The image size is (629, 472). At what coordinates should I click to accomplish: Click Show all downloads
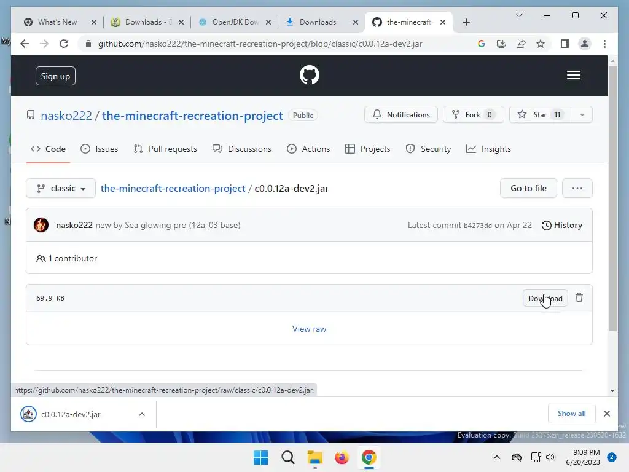pos(571,414)
